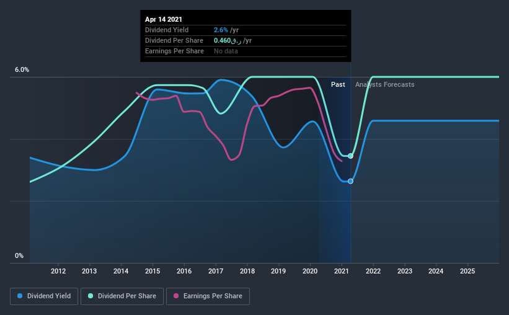The height and width of the screenshot is (315, 509).
Task: Click the 2015 x-axis label
Action: point(153,271)
